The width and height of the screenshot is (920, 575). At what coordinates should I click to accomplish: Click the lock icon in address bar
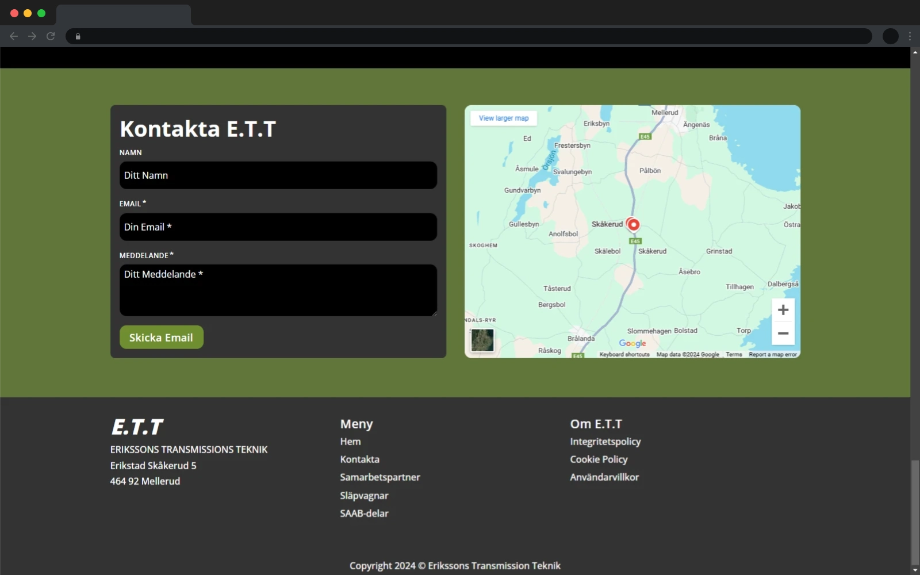[x=78, y=36]
